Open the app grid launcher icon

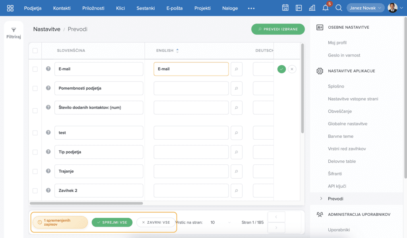click(10, 8)
